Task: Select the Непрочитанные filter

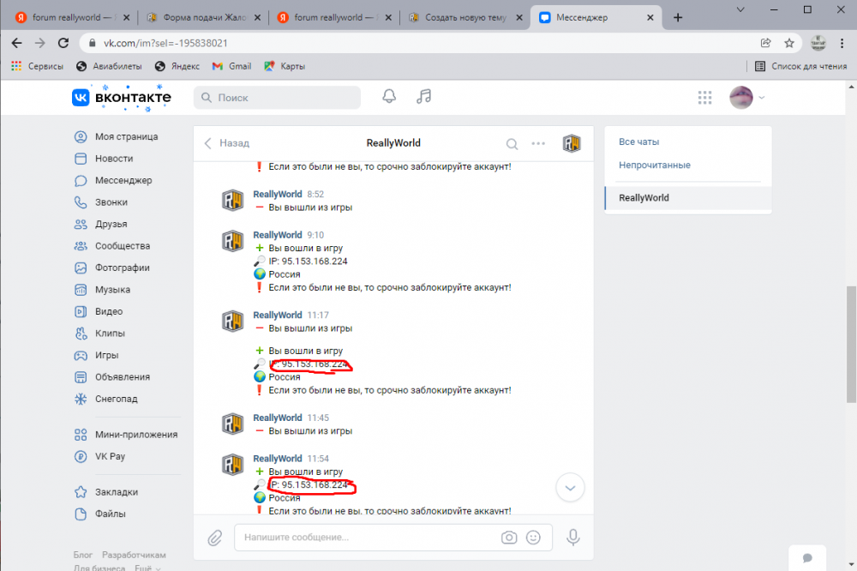Action: [x=654, y=165]
